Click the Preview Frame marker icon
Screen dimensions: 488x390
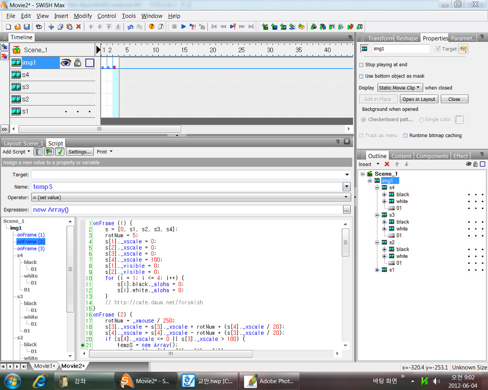pos(233,27)
